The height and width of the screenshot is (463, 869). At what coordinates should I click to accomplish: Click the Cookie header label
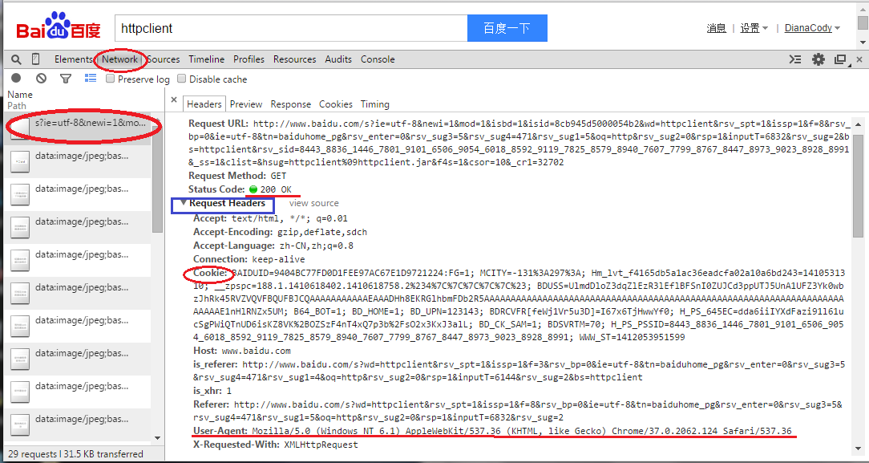click(210, 273)
